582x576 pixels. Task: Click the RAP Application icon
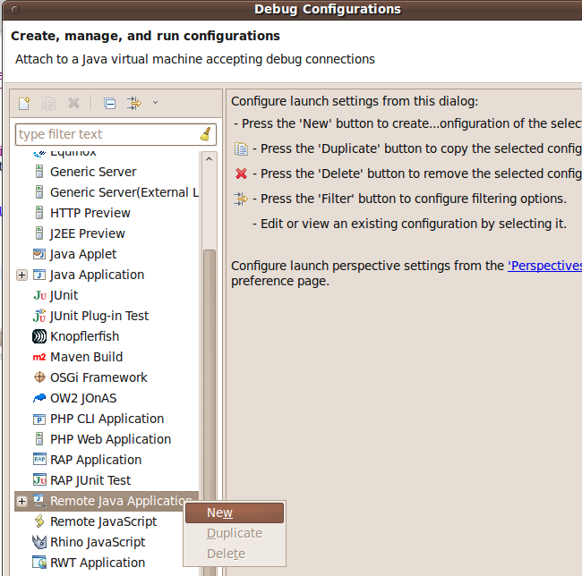point(39,460)
